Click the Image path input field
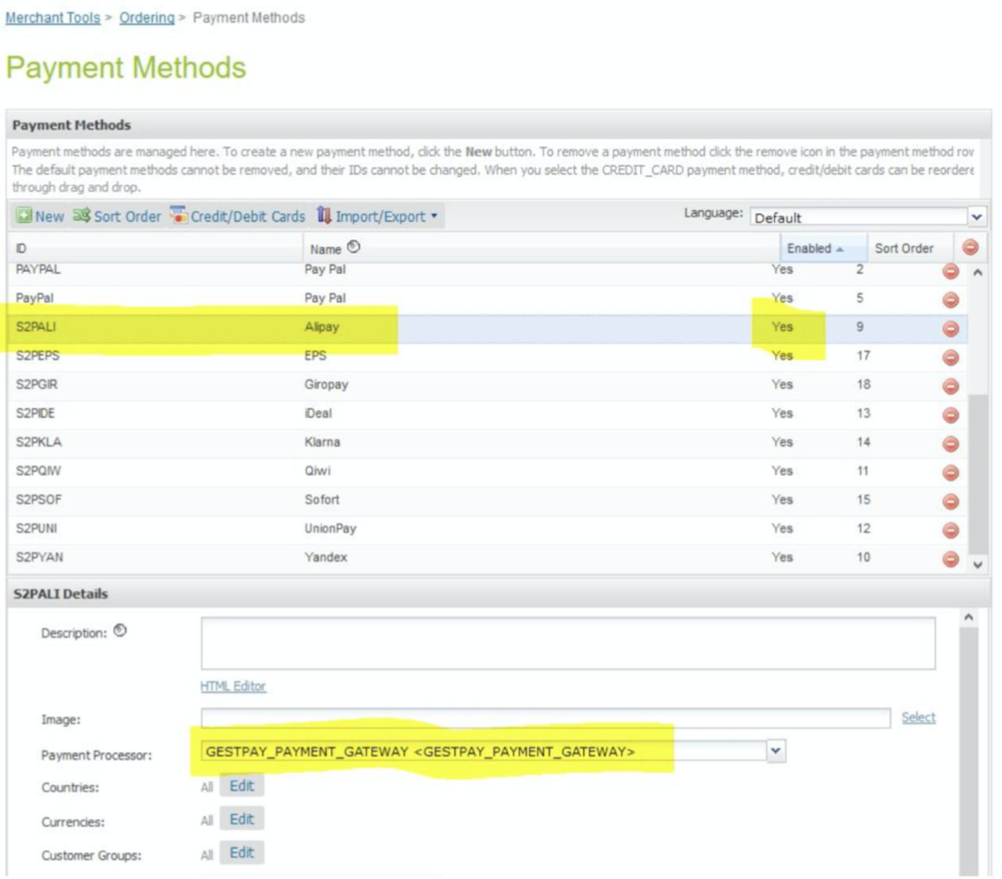 tap(545, 717)
